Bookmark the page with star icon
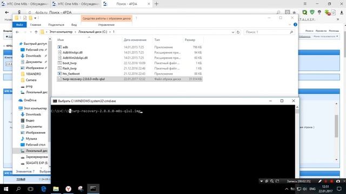 [294, 12]
